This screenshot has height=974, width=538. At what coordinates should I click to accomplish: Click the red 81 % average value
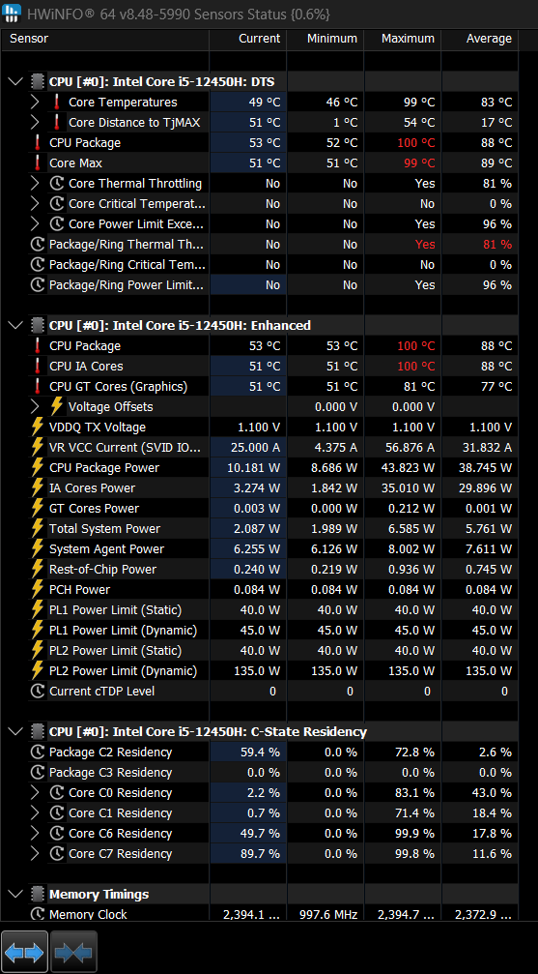[x=497, y=245]
